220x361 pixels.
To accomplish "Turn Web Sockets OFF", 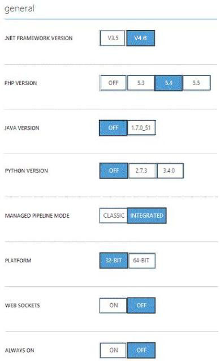I will click(141, 305).
